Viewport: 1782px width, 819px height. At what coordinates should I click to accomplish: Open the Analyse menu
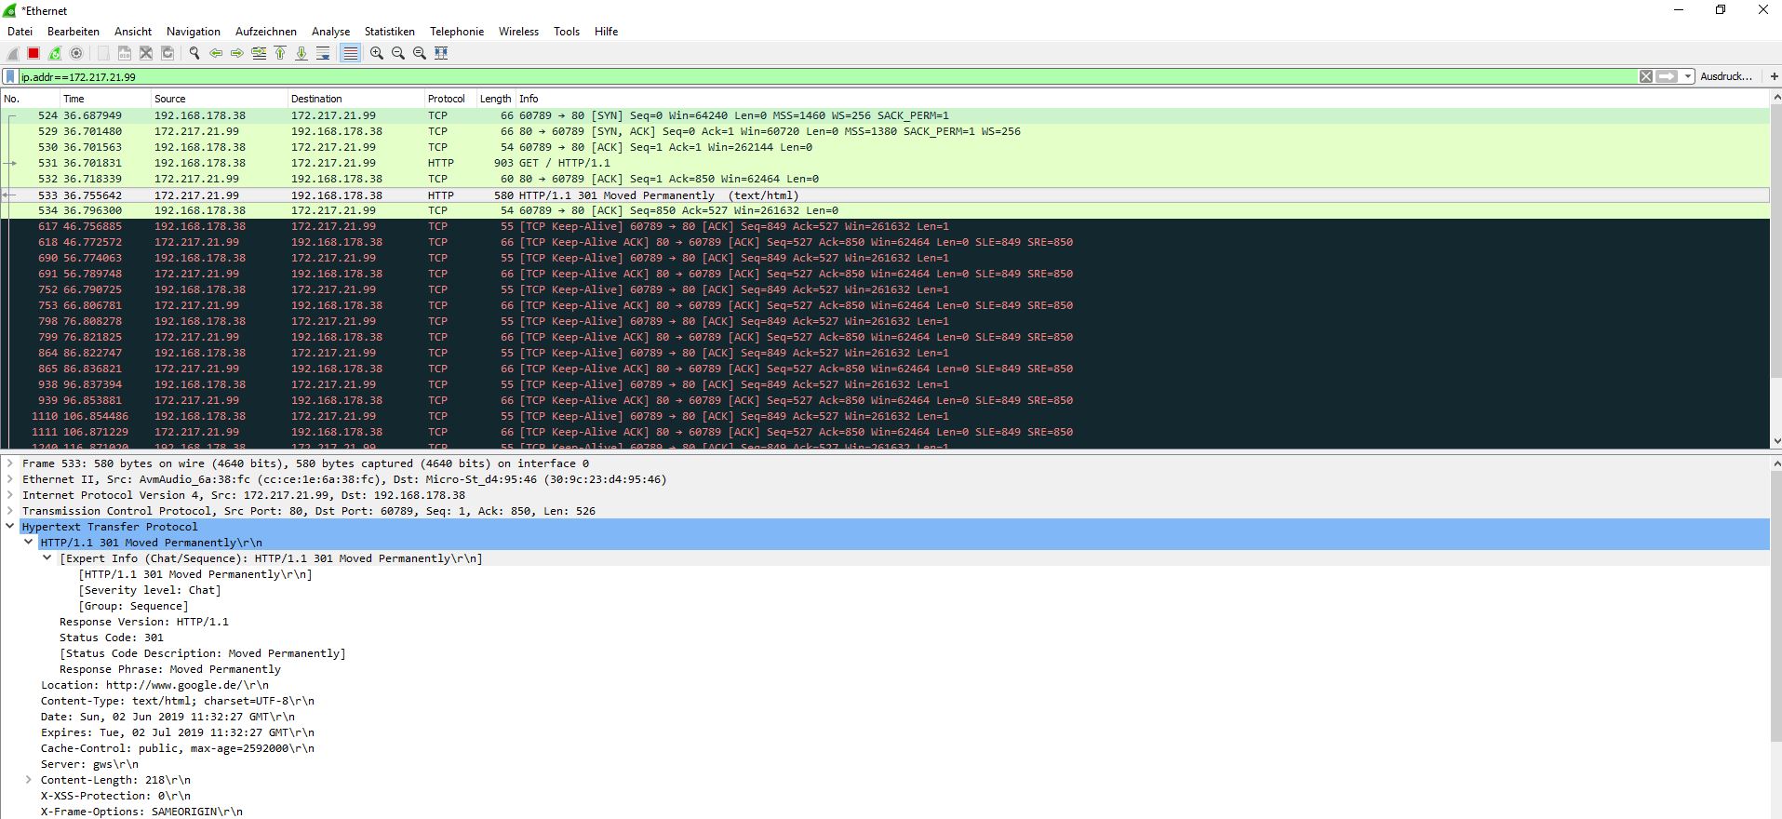coord(331,32)
